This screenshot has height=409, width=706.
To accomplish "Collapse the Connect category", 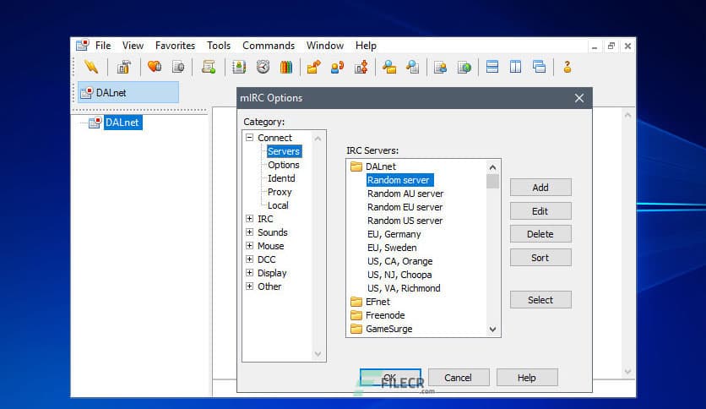I will pyautogui.click(x=249, y=138).
